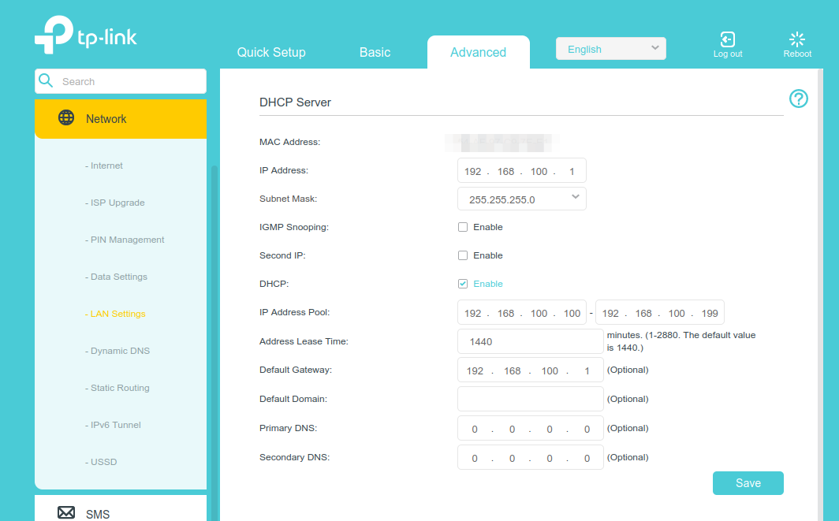
Task: Click the 'IP Address Pool:' label
Action: (294, 312)
